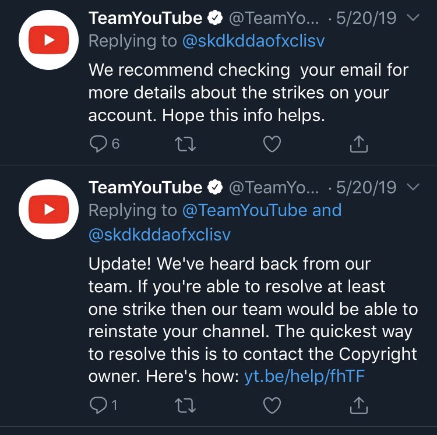Share the first TeamYouTube tweet
The height and width of the screenshot is (435, 437).
pos(359,143)
